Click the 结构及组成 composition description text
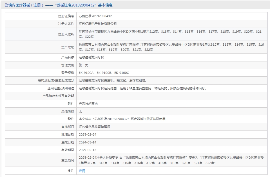Viewport: 270px width, 177px height. tap(112, 80)
